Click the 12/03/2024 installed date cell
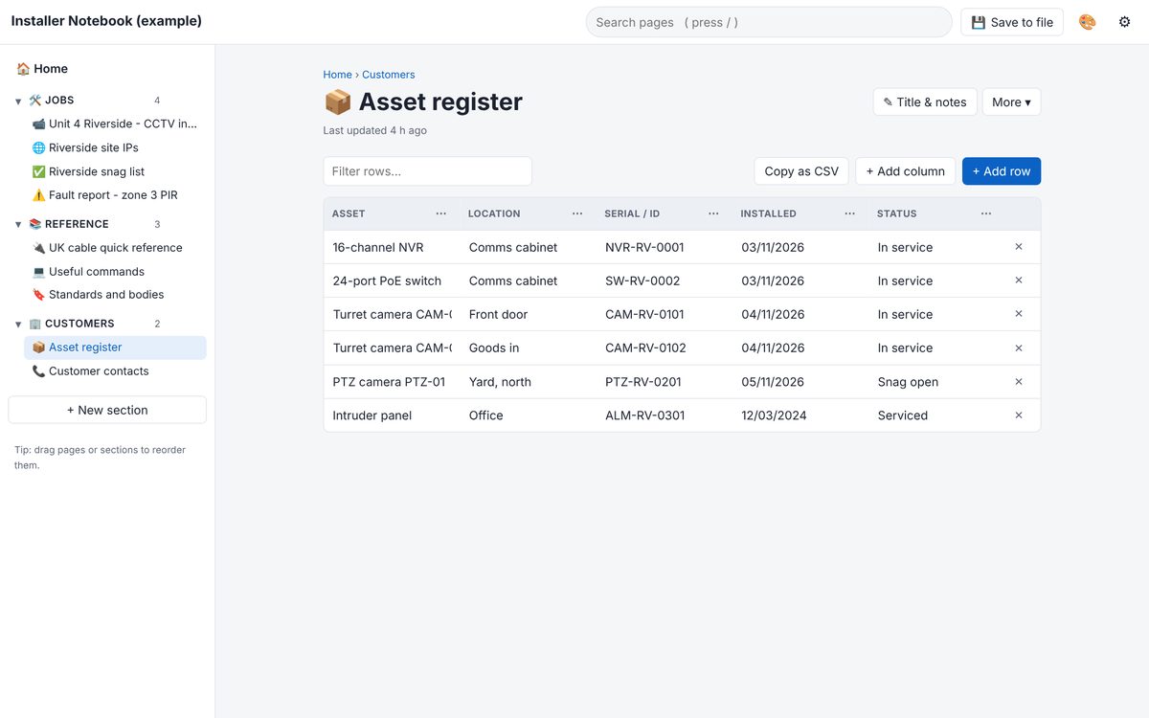This screenshot has width=1149, height=718. click(x=800, y=415)
